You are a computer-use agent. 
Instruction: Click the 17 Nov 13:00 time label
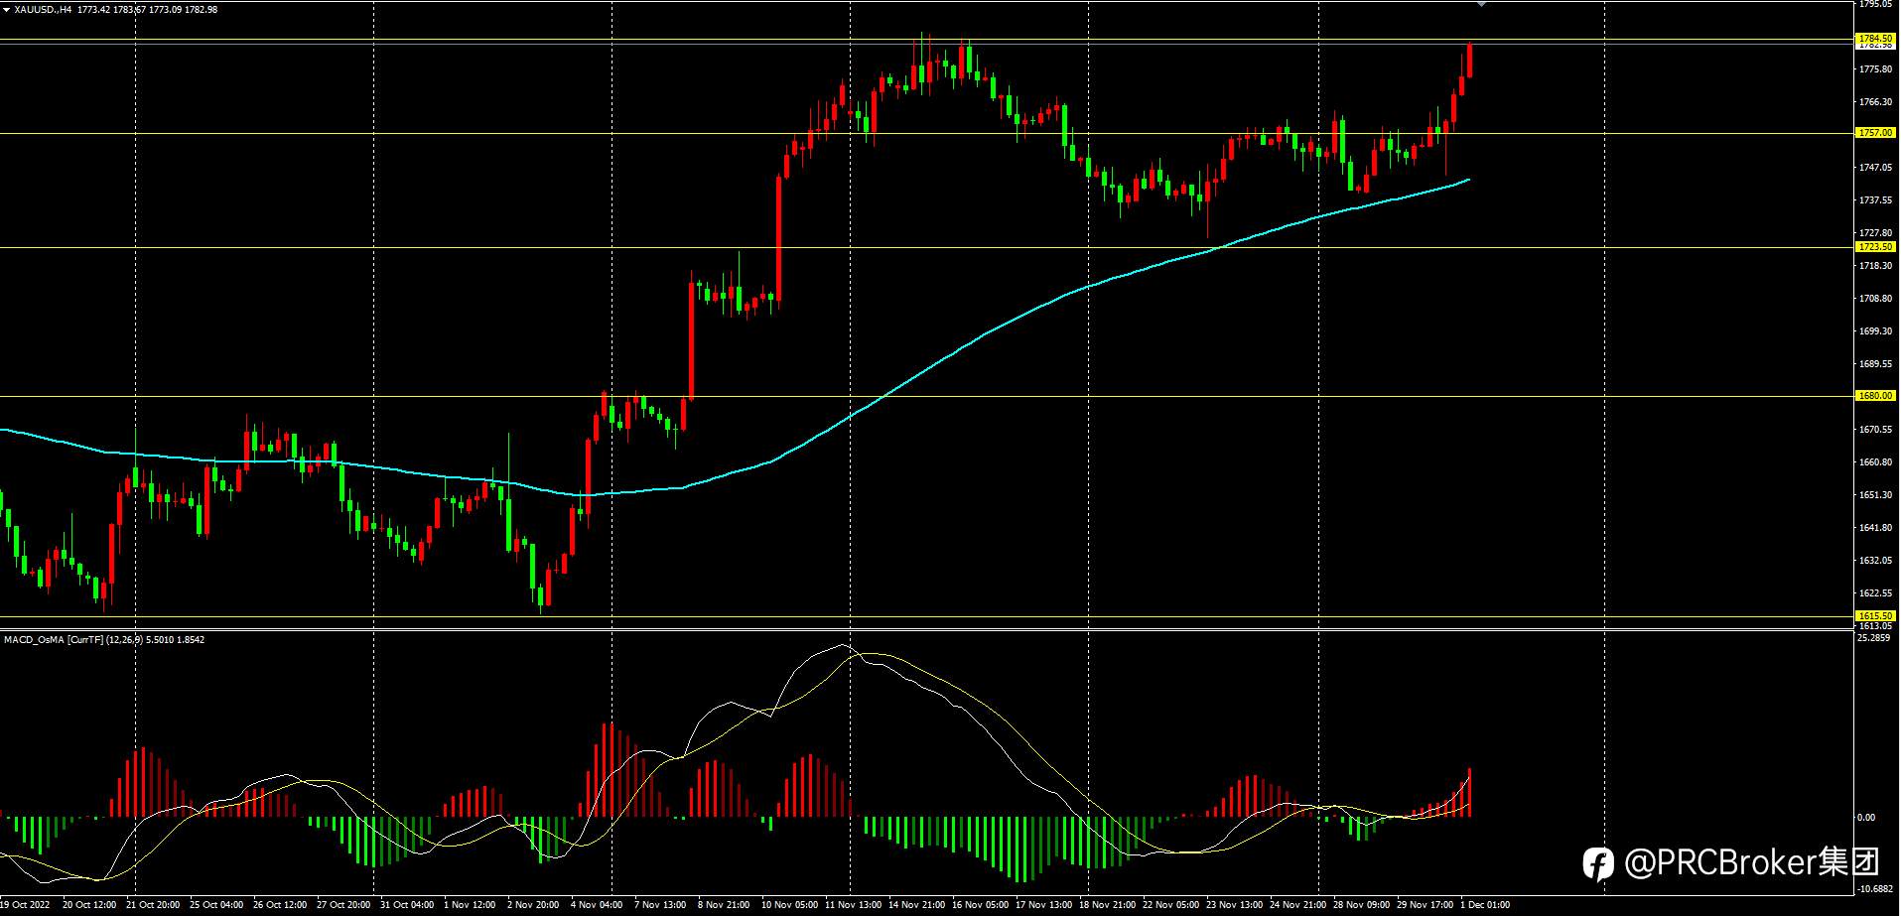click(x=1044, y=905)
